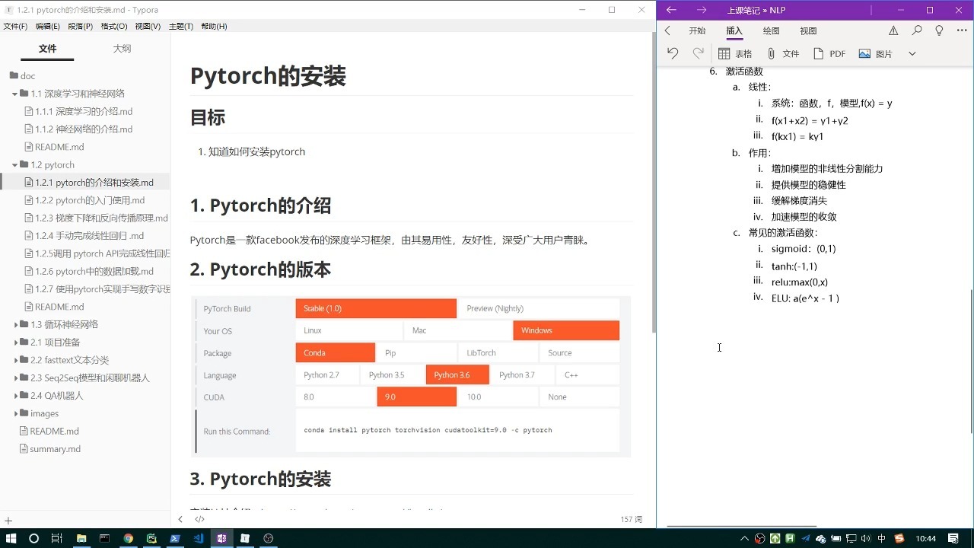Expand the images folder
This screenshot has height=548, width=974.
[x=15, y=413]
